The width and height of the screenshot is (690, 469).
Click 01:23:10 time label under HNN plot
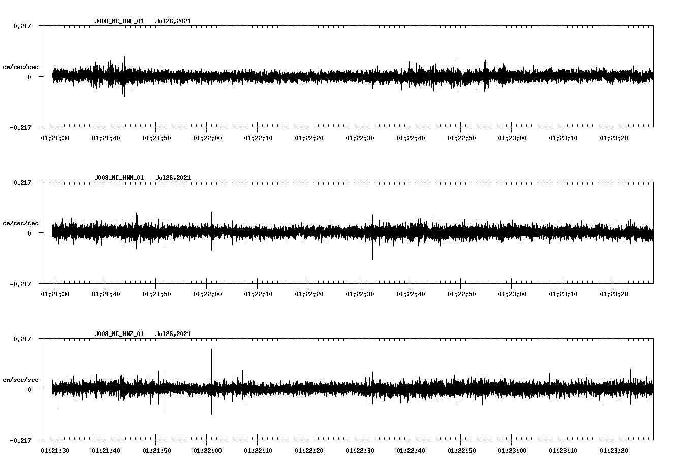562,294
